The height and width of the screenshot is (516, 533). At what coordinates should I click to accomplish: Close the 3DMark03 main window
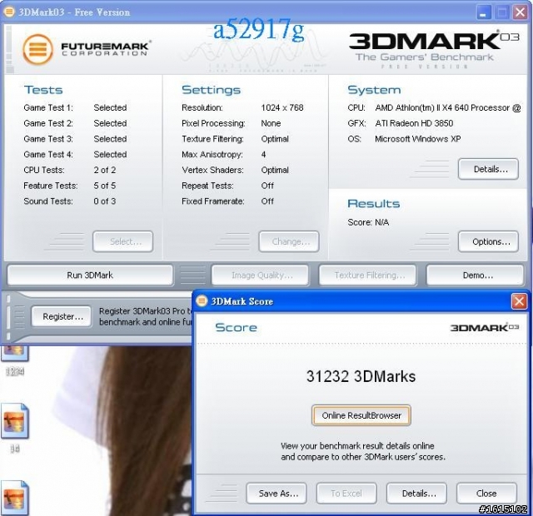click(520, 12)
